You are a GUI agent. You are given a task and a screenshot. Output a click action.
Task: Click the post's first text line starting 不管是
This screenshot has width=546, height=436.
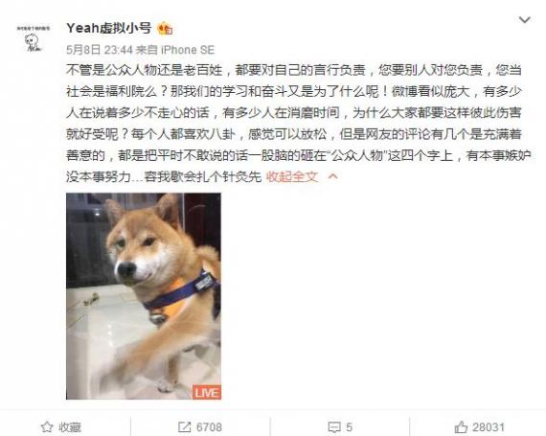coord(294,70)
